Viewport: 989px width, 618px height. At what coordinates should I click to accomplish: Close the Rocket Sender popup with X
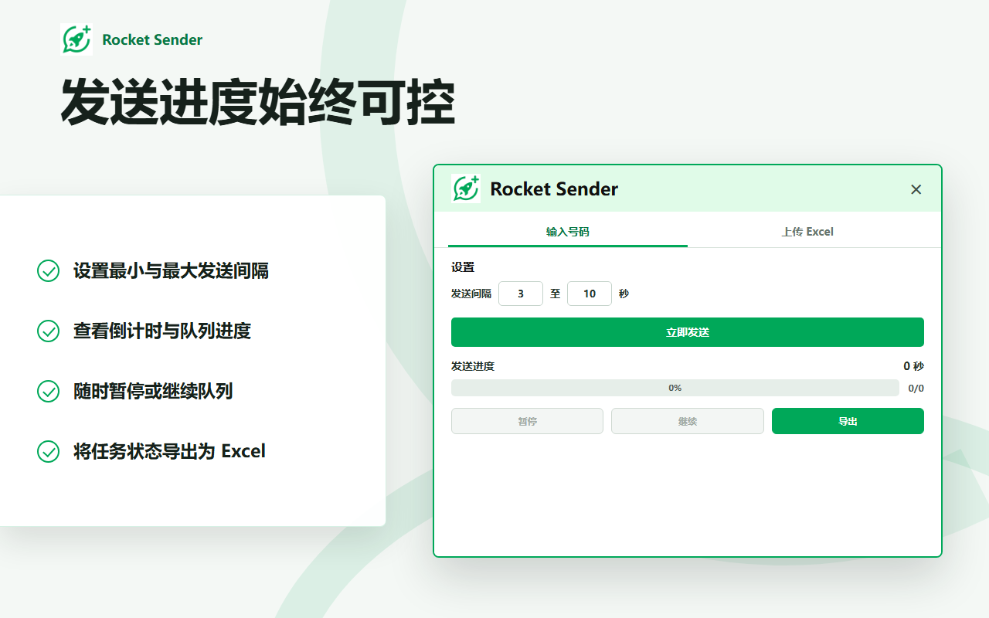click(916, 189)
